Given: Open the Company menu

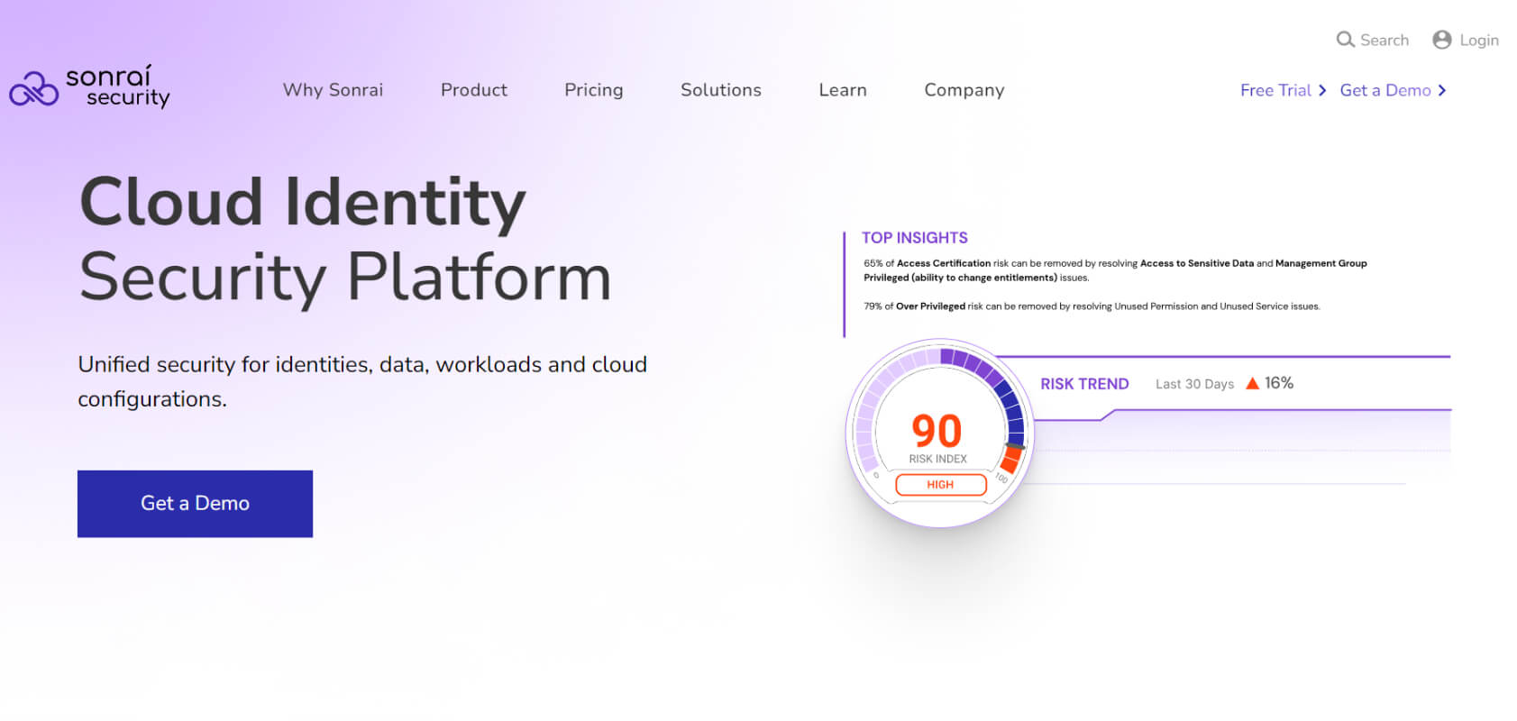Looking at the screenshot, I should (x=964, y=90).
